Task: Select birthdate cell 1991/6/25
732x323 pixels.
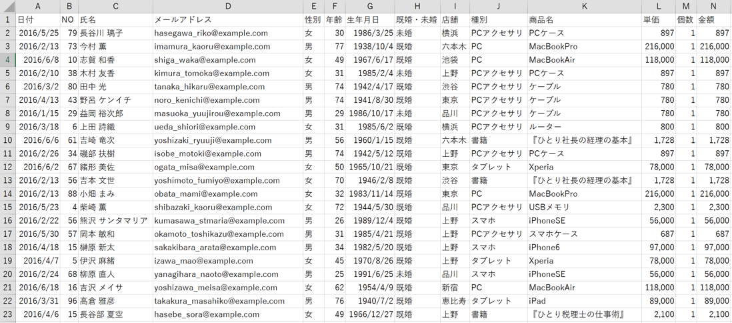Action: pyautogui.click(x=370, y=274)
